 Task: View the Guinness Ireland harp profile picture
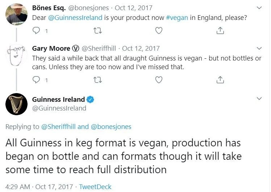(x=17, y=104)
